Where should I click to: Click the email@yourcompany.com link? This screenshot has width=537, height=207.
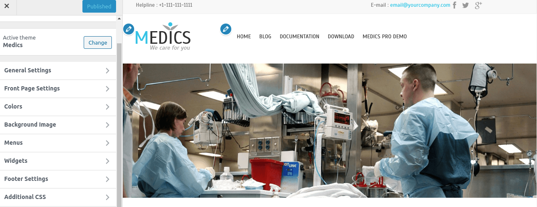click(x=420, y=5)
